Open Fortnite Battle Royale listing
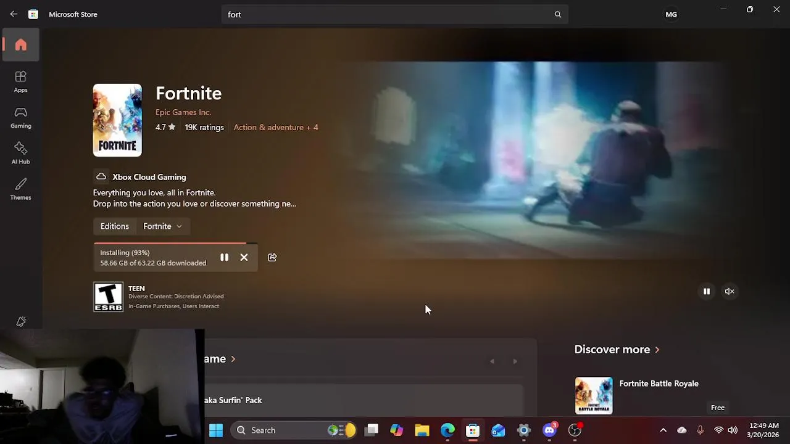Screen dimensions: 790x444 pos(659,384)
